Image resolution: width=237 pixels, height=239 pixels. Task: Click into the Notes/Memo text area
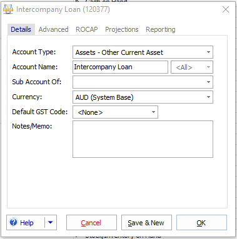point(143,139)
